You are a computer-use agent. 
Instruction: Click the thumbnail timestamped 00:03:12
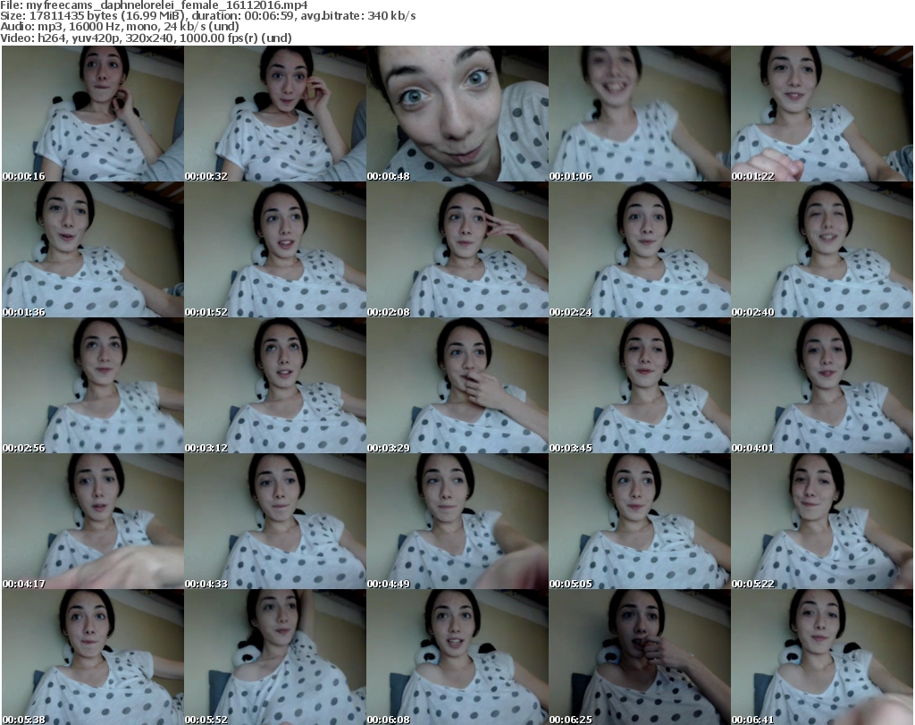pyautogui.click(x=274, y=385)
